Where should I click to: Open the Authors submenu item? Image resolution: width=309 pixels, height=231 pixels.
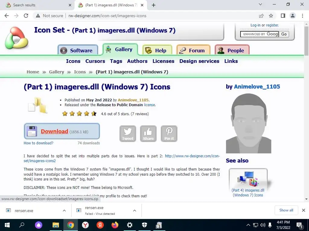tap(137, 61)
